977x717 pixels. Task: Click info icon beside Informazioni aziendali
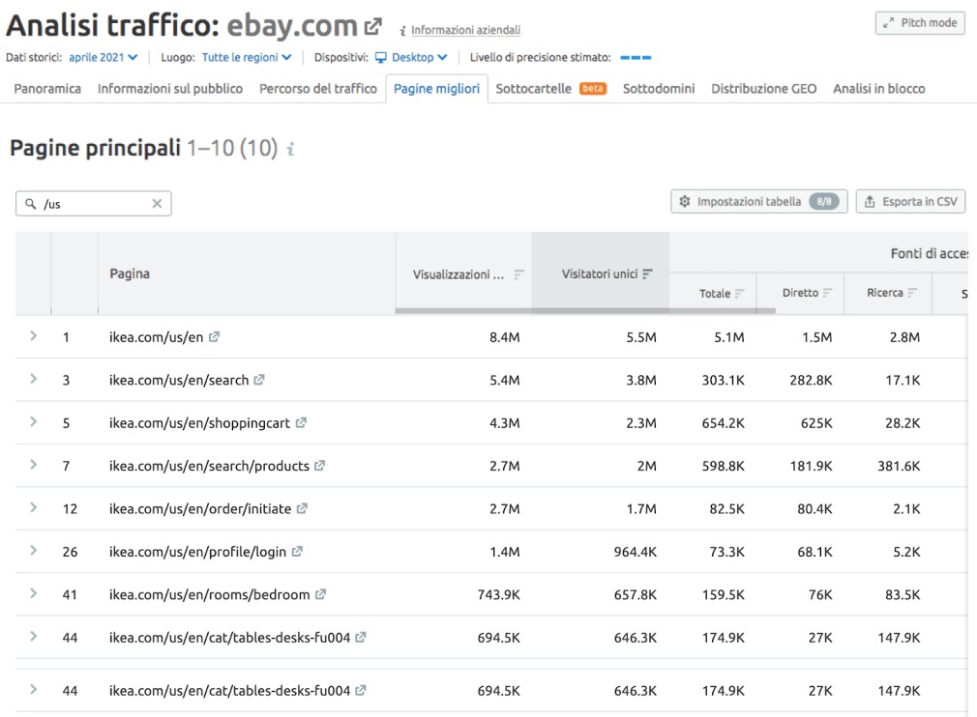[x=402, y=31]
